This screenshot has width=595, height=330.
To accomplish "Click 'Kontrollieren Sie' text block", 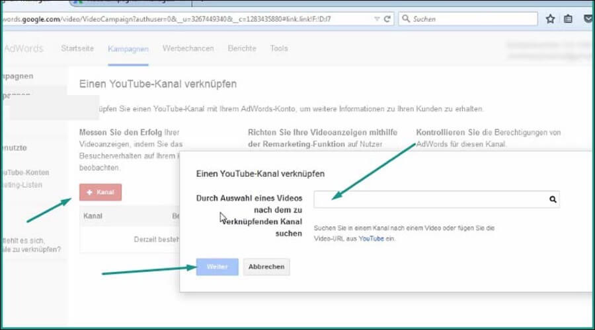I will point(489,139).
